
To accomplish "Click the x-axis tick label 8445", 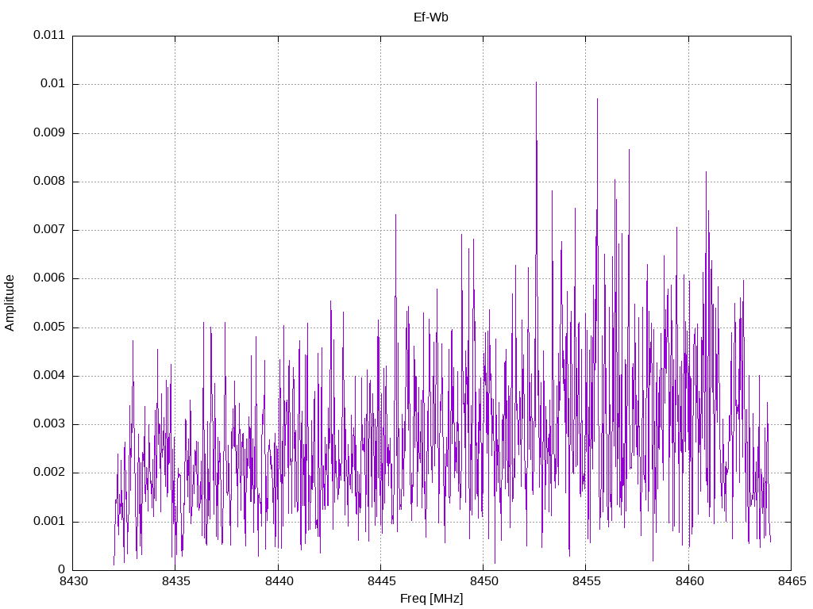I will coord(381,581).
